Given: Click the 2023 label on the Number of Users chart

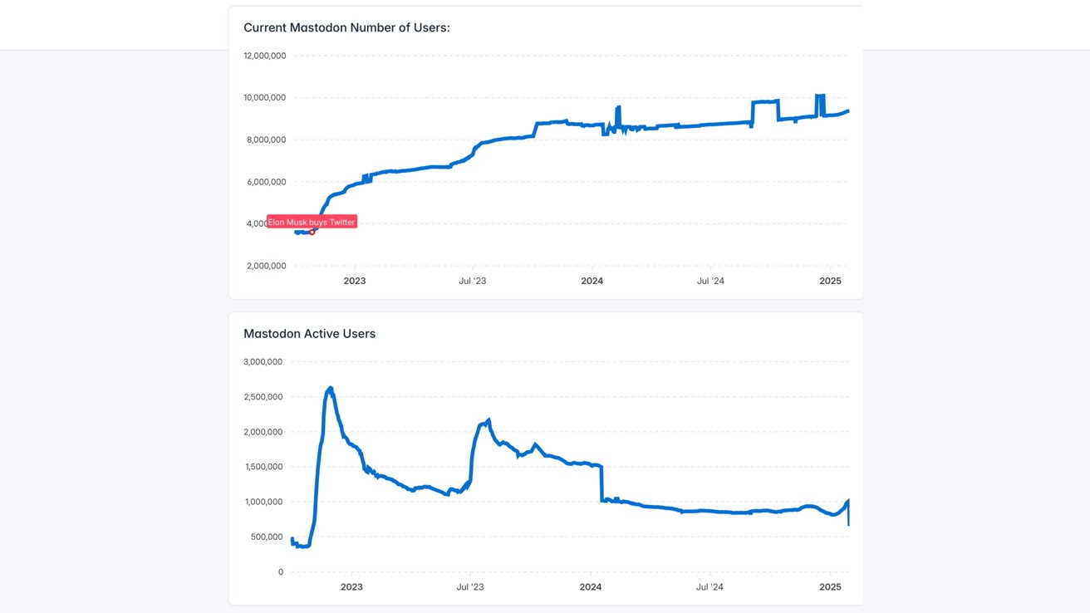Looking at the screenshot, I should [x=355, y=281].
